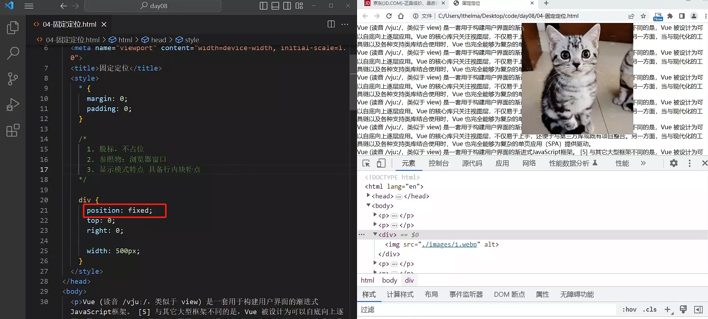Viewport: 708px width, 319px height.
Task: Activate DevTools inspect element picker
Action: (366, 163)
